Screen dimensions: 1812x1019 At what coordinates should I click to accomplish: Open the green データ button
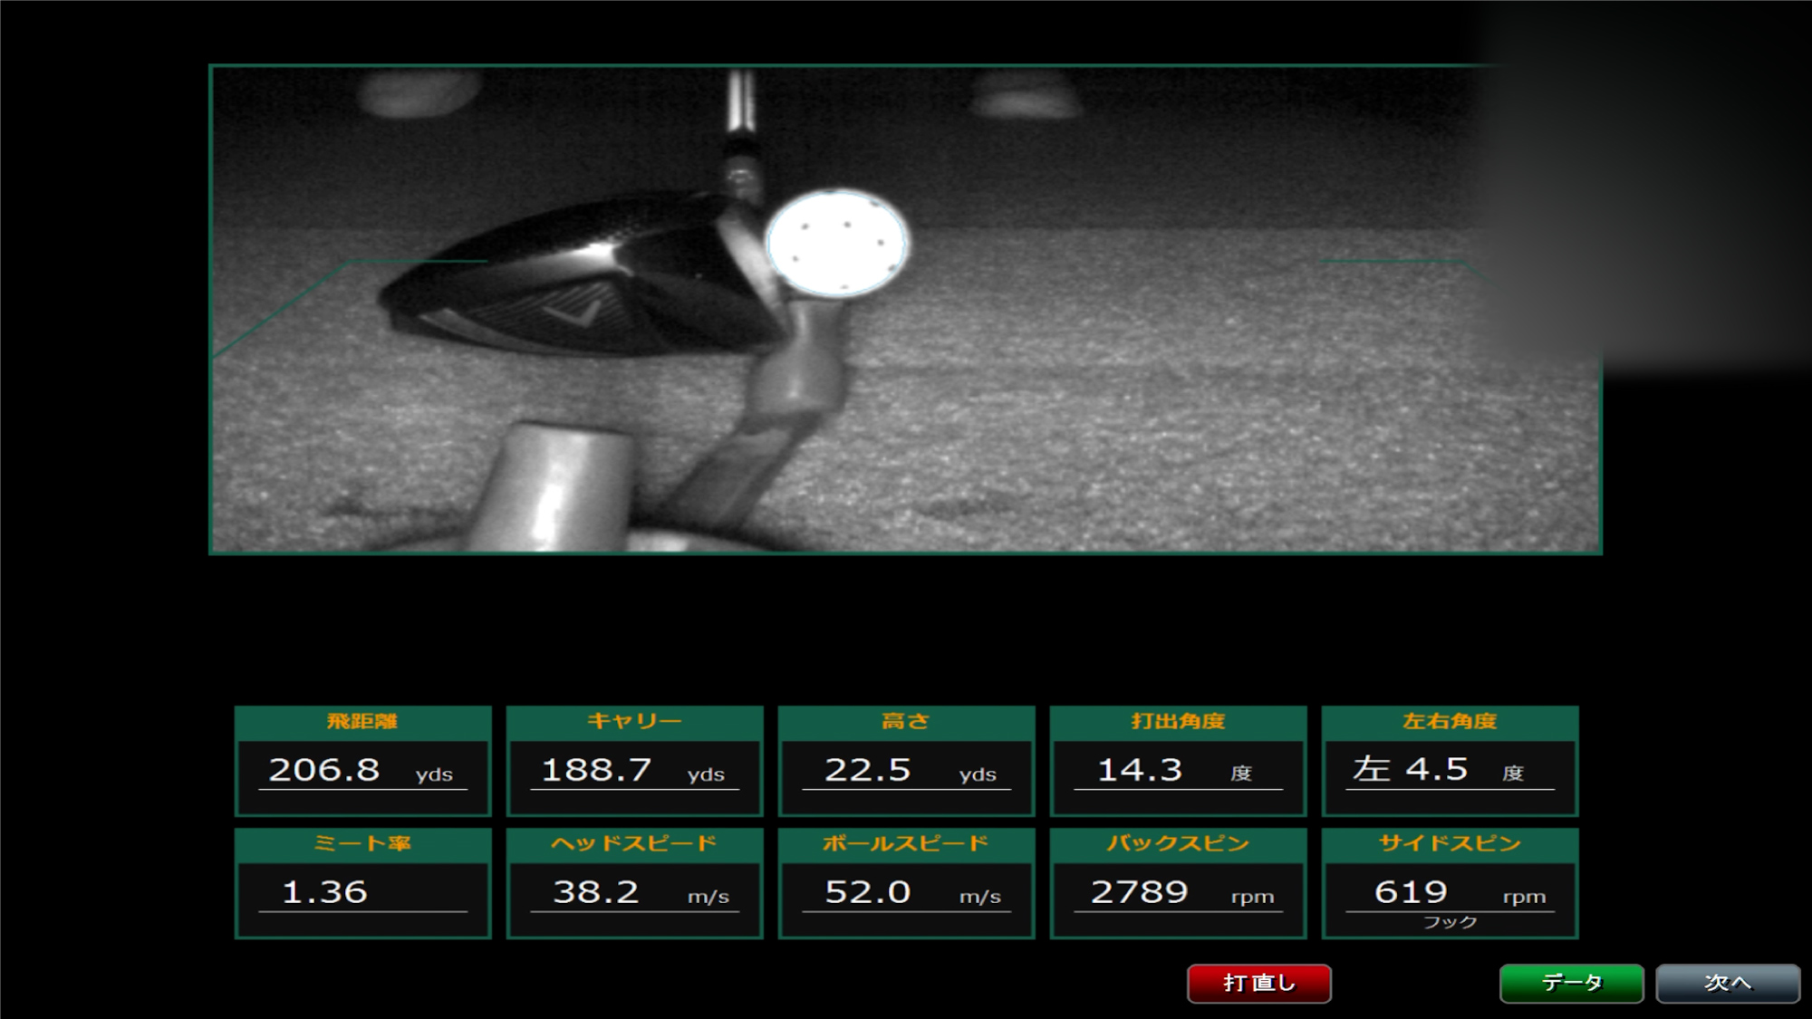1572,983
